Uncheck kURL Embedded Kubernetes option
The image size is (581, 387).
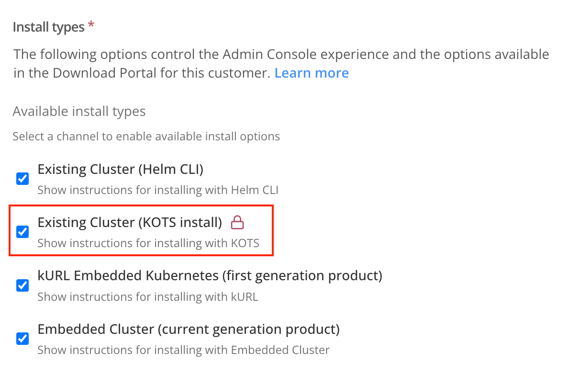[22, 285]
